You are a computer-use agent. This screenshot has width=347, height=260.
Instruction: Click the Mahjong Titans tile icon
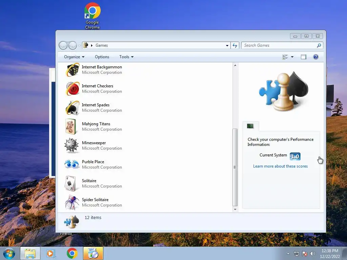(71, 127)
